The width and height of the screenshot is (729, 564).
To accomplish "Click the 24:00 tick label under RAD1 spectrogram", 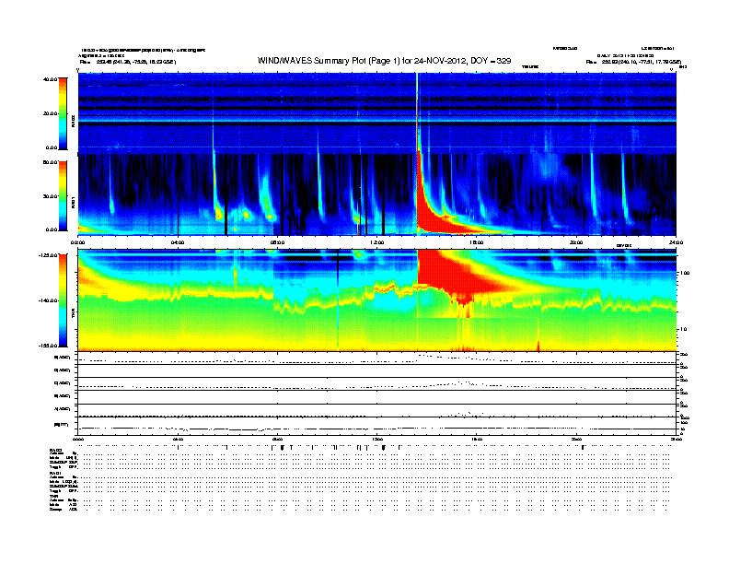I will [676, 242].
